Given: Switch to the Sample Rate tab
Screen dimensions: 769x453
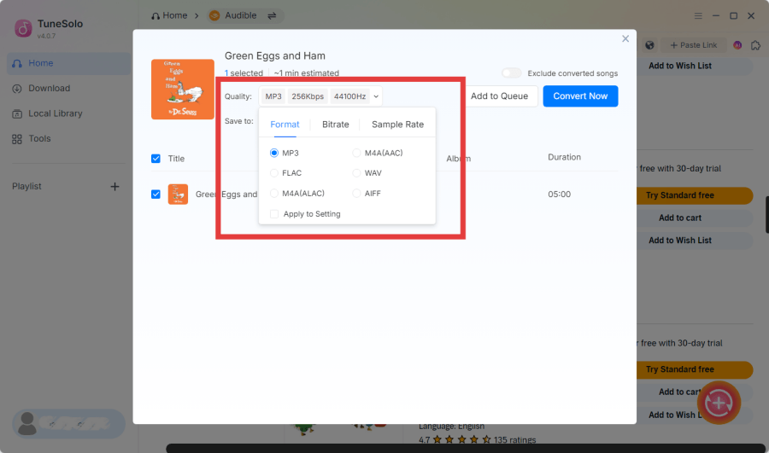Looking at the screenshot, I should tap(397, 125).
